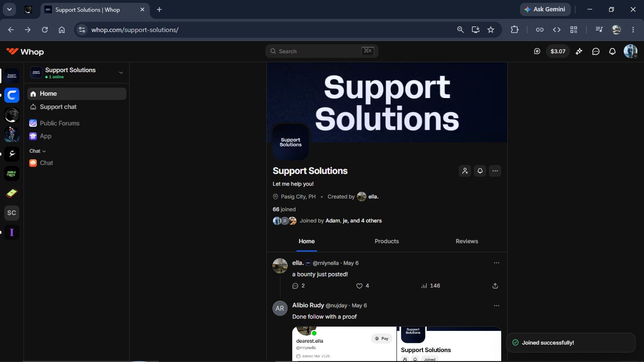644x362 pixels.
Task: Open the three-dot menu beside Support Solutions title
Action: tap(495, 171)
